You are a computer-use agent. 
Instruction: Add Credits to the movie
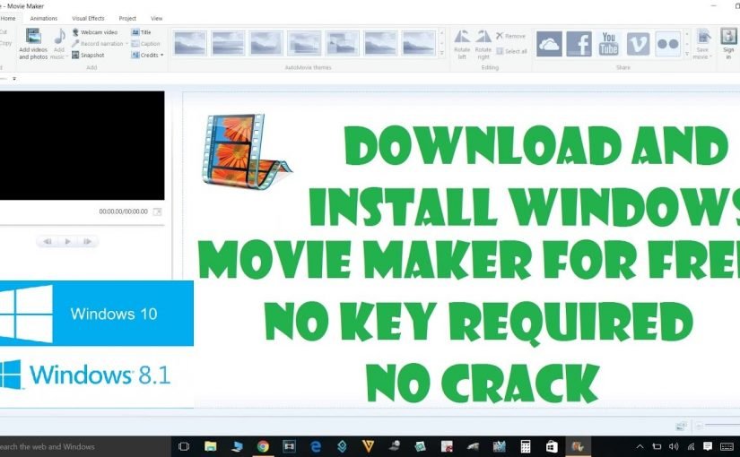point(145,56)
